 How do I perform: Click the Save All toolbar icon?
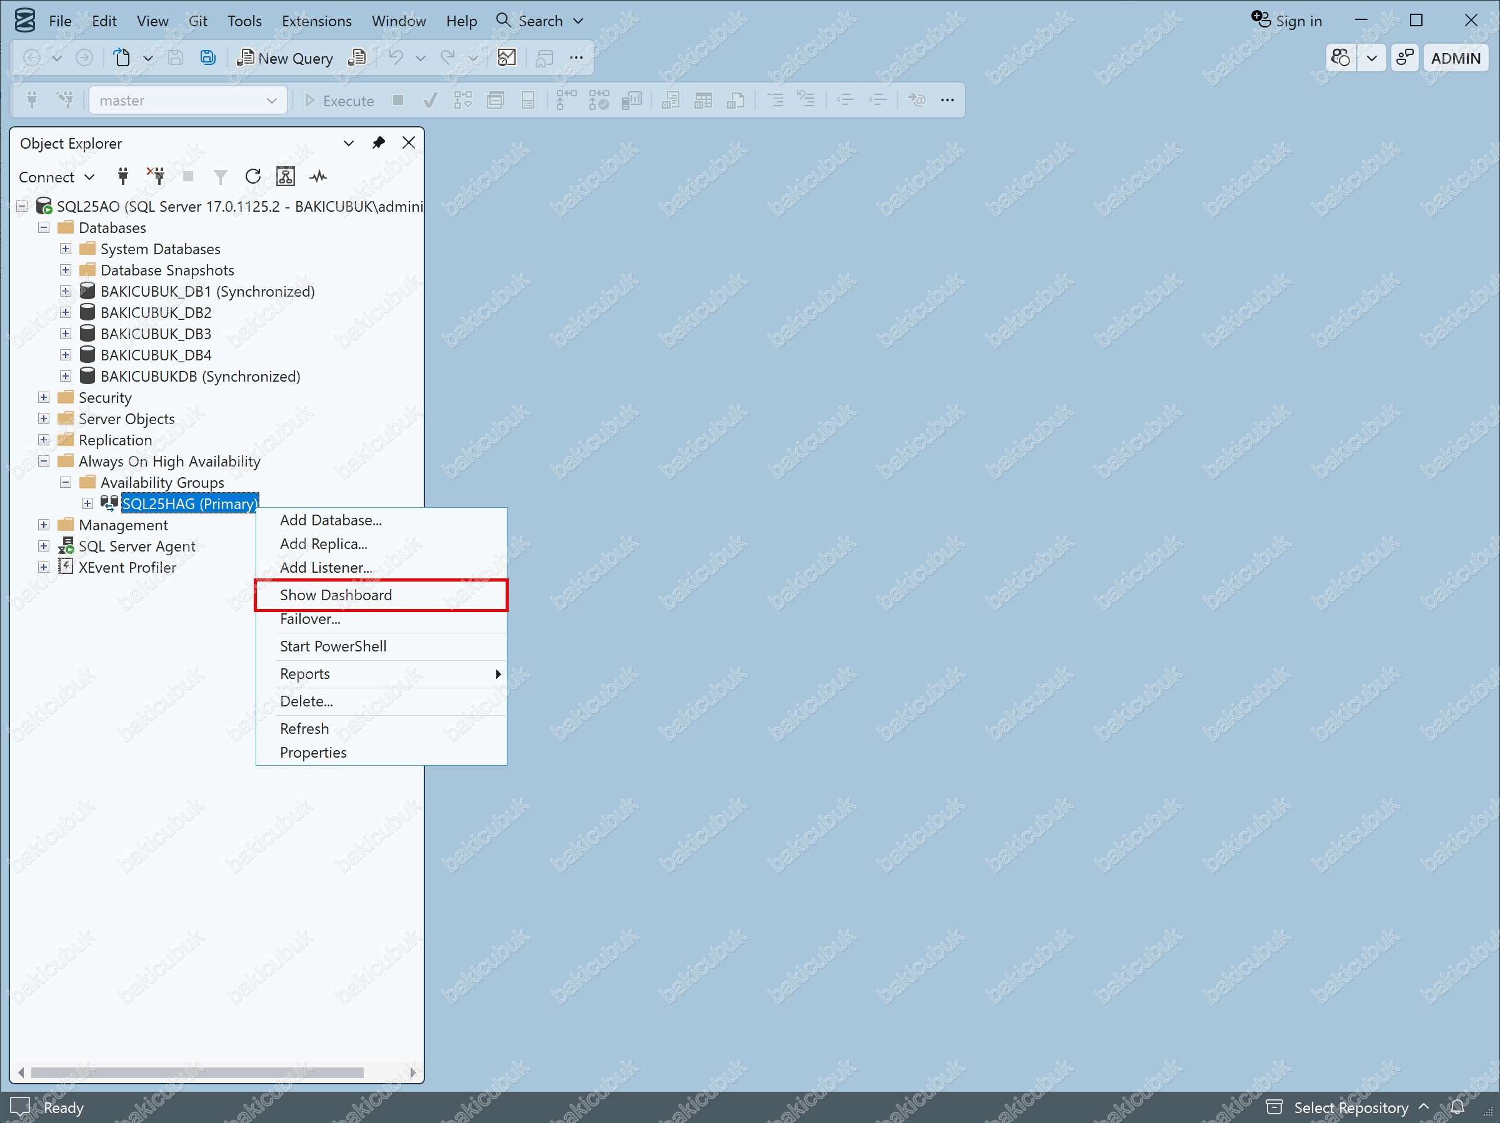tap(207, 57)
